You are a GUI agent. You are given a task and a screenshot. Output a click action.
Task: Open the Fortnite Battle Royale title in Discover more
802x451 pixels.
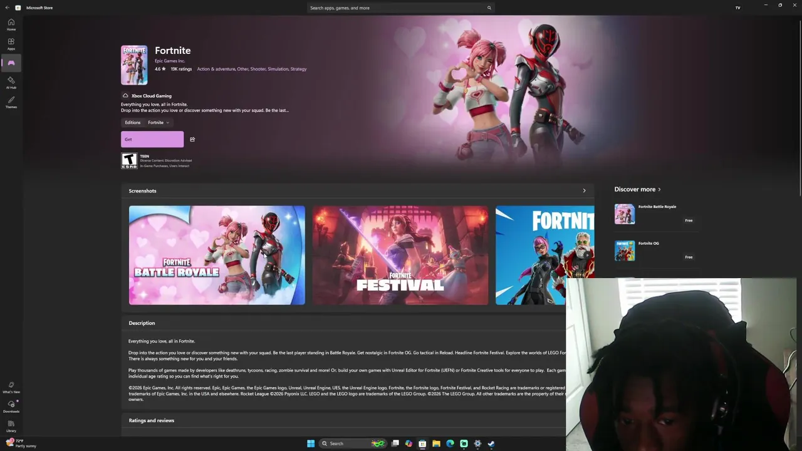657,207
